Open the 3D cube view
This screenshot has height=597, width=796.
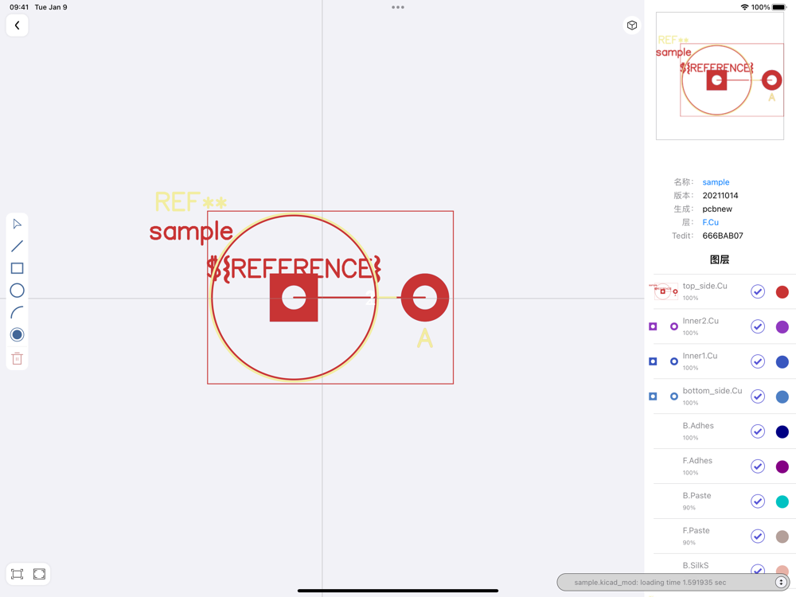[x=631, y=25]
